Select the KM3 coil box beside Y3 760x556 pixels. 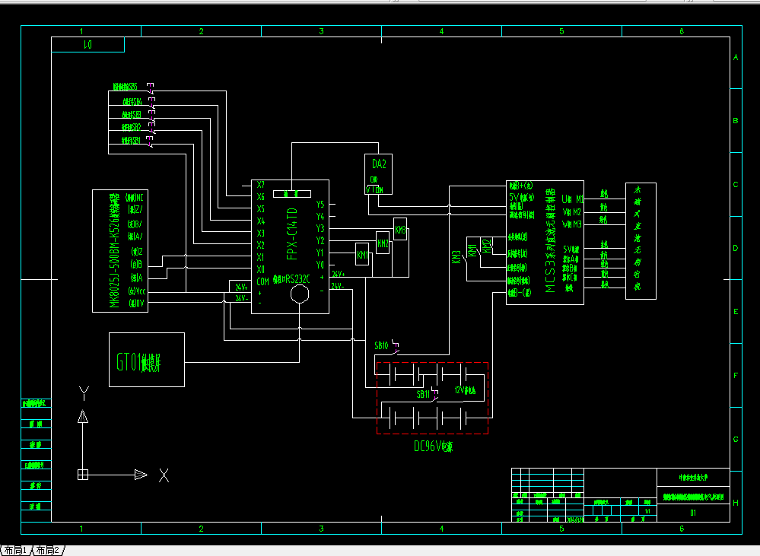click(x=400, y=230)
